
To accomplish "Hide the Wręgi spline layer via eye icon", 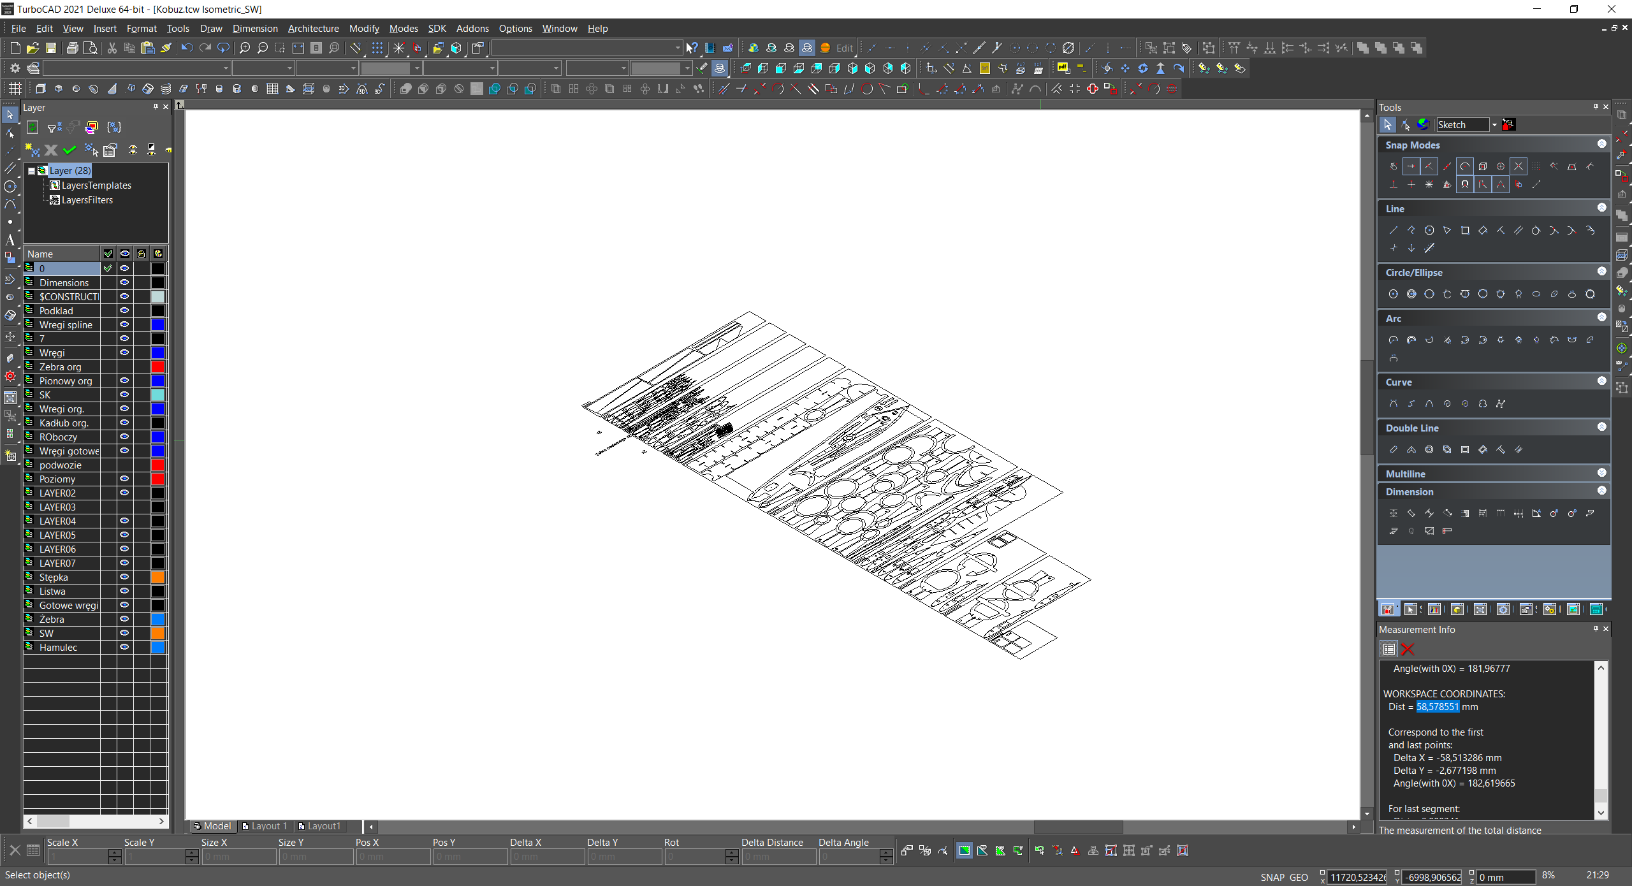I will click(124, 324).
